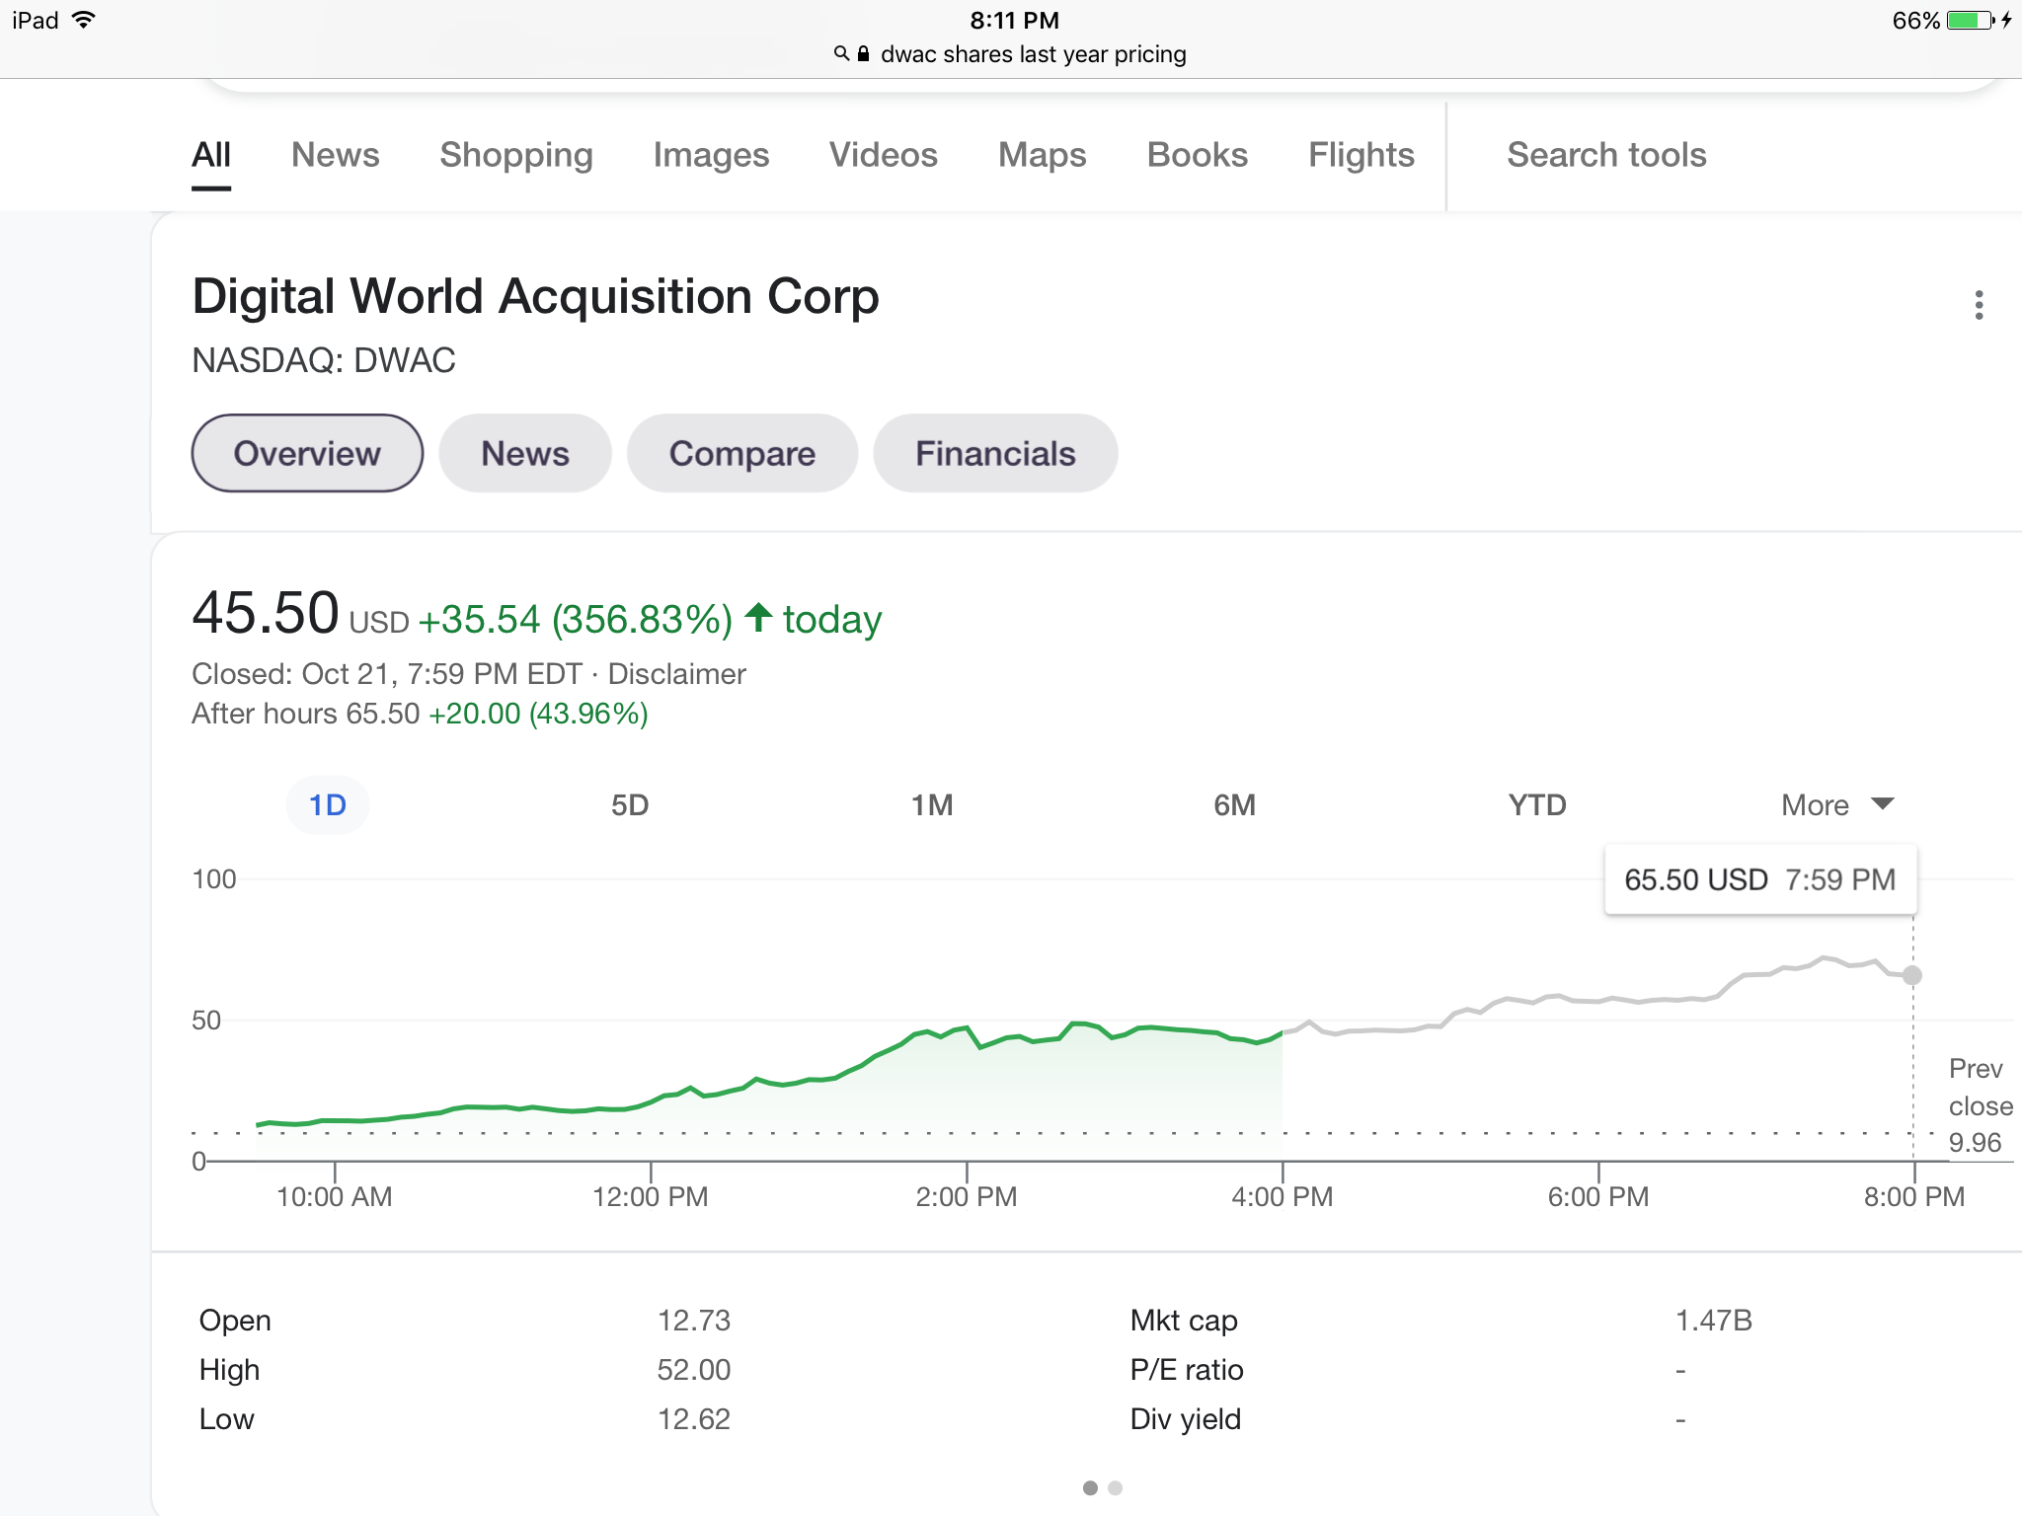The height and width of the screenshot is (1516, 2022).
Task: Open the Books search tab
Action: pyautogui.click(x=1198, y=155)
